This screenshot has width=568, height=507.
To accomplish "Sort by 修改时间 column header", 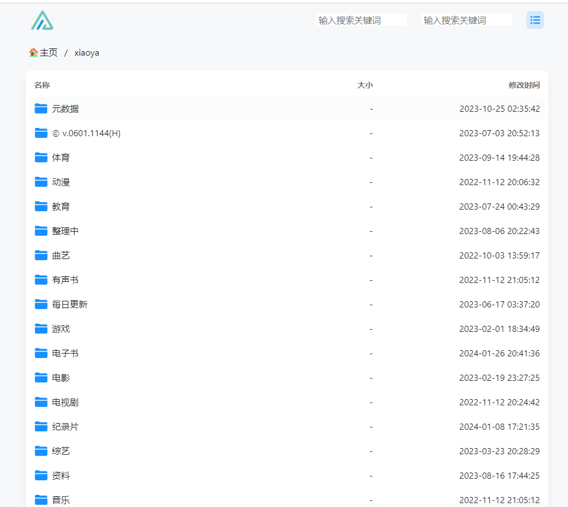I will tap(524, 85).
